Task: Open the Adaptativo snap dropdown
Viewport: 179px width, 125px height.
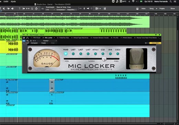Action: (72, 10)
